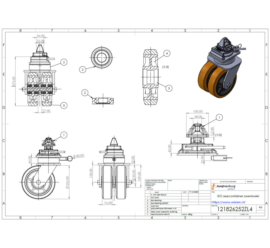Click balloon callout 2 pointing to the top plate
The height and width of the screenshot is (248, 270).
[64, 62]
